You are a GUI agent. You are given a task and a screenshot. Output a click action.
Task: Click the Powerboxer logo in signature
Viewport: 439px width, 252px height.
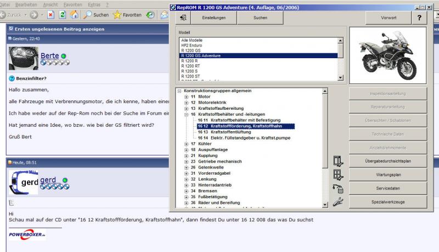coord(27,234)
